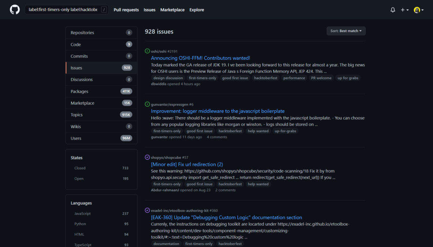This screenshot has height=247, width=433.
Task: Open issue [EAK-360] Update Debugging Custom Logic
Action: (227, 217)
